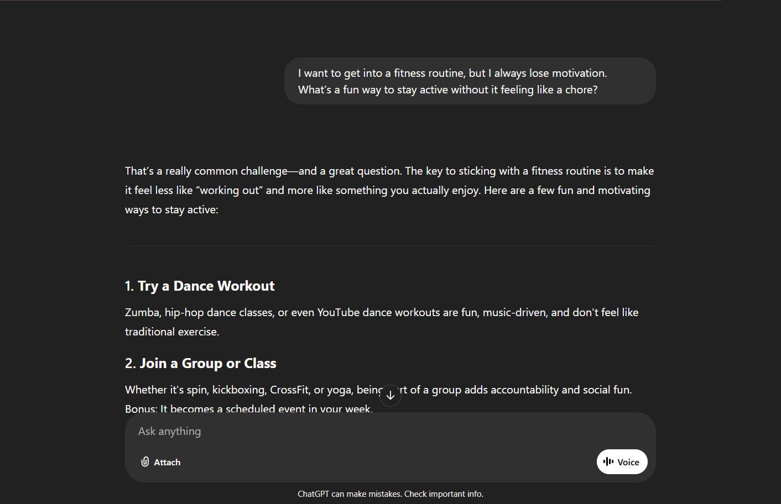Click the scroll-to-bottom arrow button
Image resolution: width=781 pixels, height=504 pixels.
coord(390,396)
